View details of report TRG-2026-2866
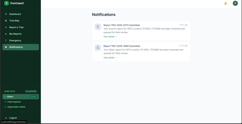Image resolution: width=242 pixels, height=124 pixels. click(x=110, y=58)
